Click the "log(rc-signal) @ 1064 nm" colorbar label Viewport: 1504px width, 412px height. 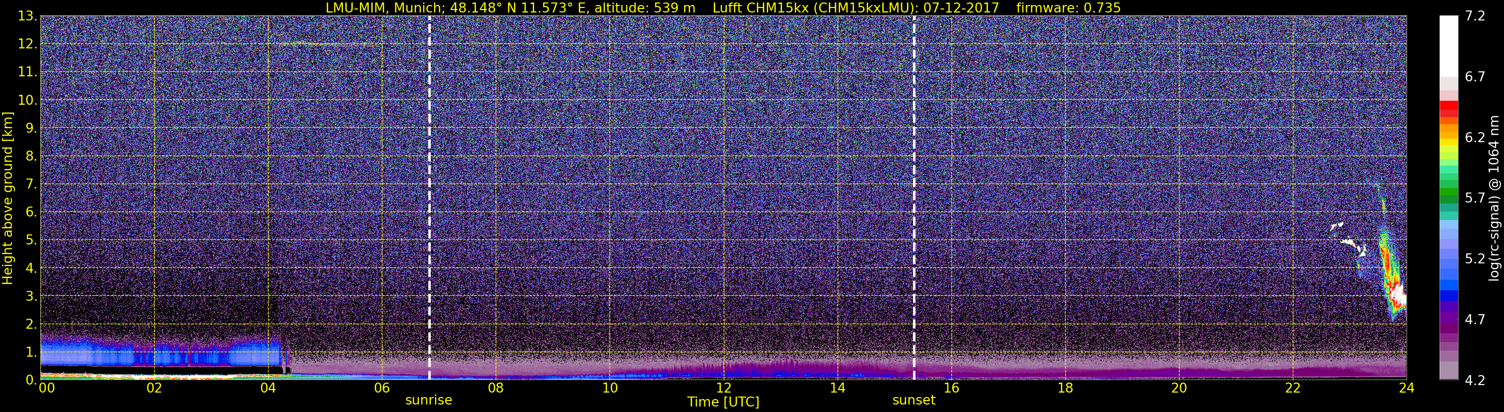[x=1494, y=198]
